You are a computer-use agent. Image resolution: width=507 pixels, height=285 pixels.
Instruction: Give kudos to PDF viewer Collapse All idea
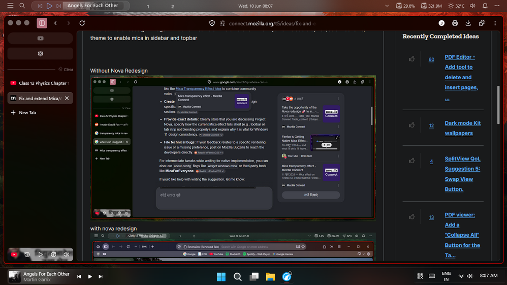(411, 217)
